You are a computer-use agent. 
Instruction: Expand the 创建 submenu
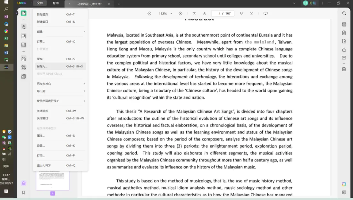61,32
